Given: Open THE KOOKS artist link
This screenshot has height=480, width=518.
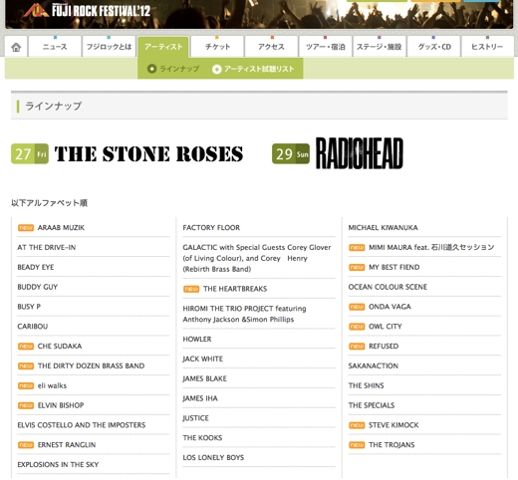Looking at the screenshot, I should (x=202, y=438).
